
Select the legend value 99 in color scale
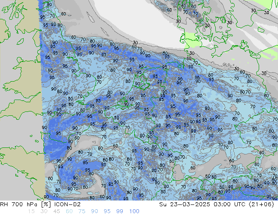click(x=120, y=211)
